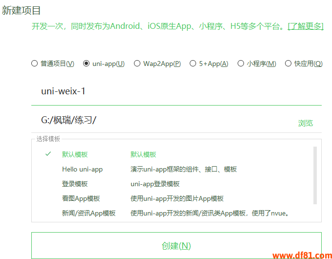Select the uni-app(U) radio button
The height and width of the screenshot is (259, 332).
pos(86,64)
